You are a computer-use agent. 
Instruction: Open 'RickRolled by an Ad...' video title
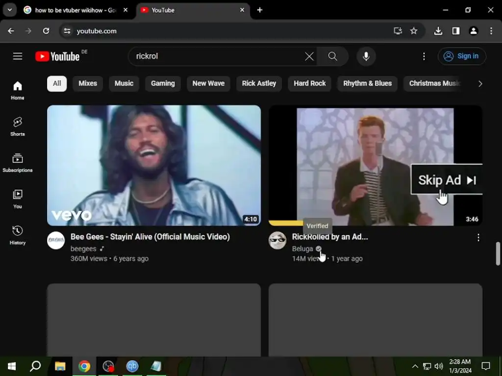[330, 237]
